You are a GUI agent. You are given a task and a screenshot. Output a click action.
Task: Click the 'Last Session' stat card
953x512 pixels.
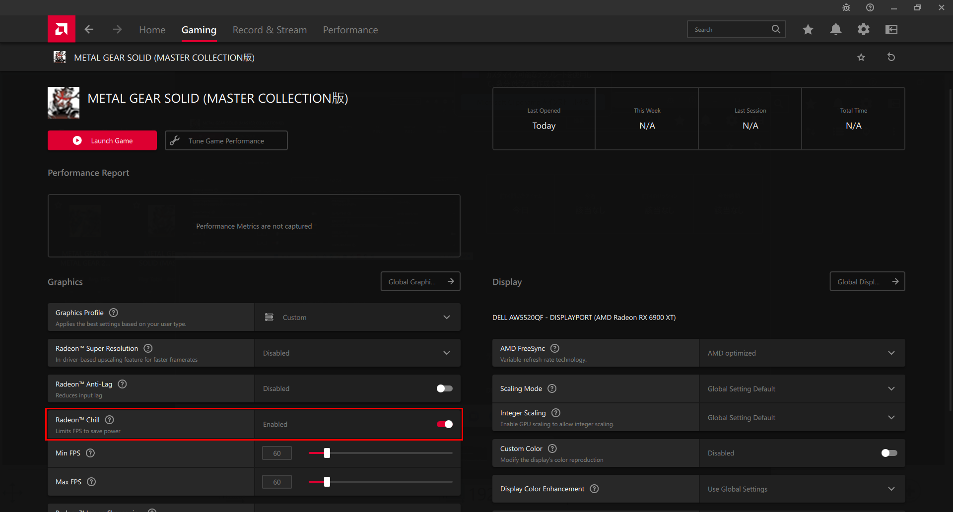(x=750, y=119)
